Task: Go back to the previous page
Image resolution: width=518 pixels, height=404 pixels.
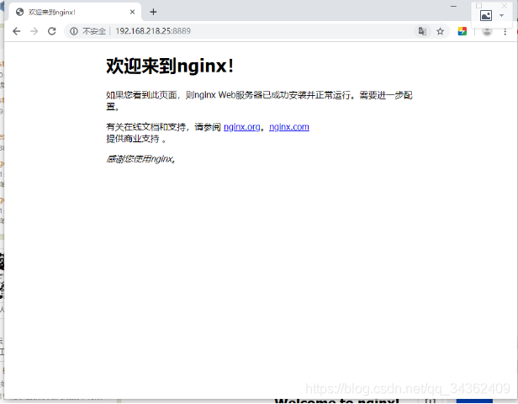Action: coord(16,31)
